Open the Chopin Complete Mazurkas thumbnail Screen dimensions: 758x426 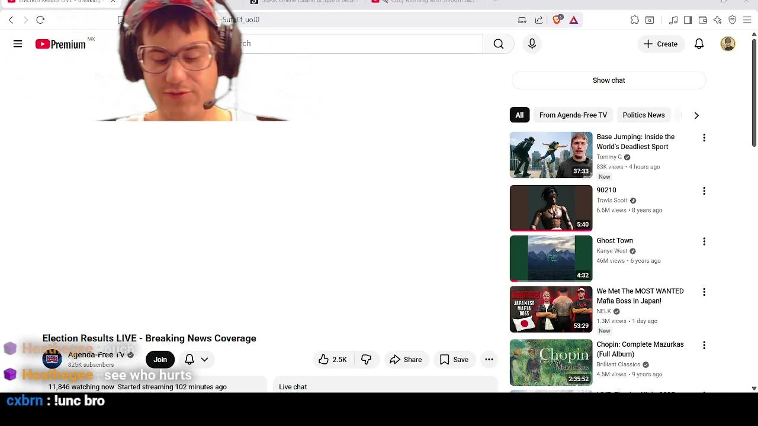pyautogui.click(x=551, y=363)
